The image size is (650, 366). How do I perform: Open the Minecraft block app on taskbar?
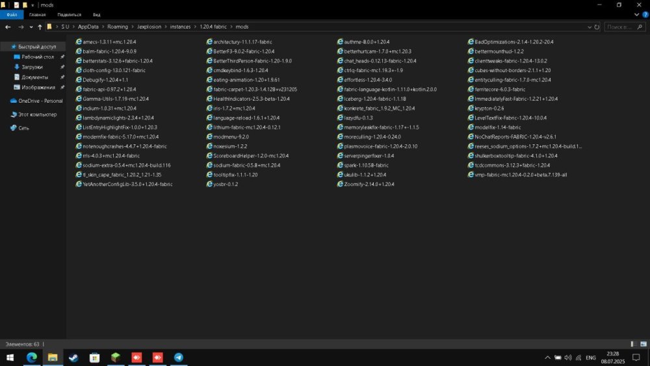116,358
